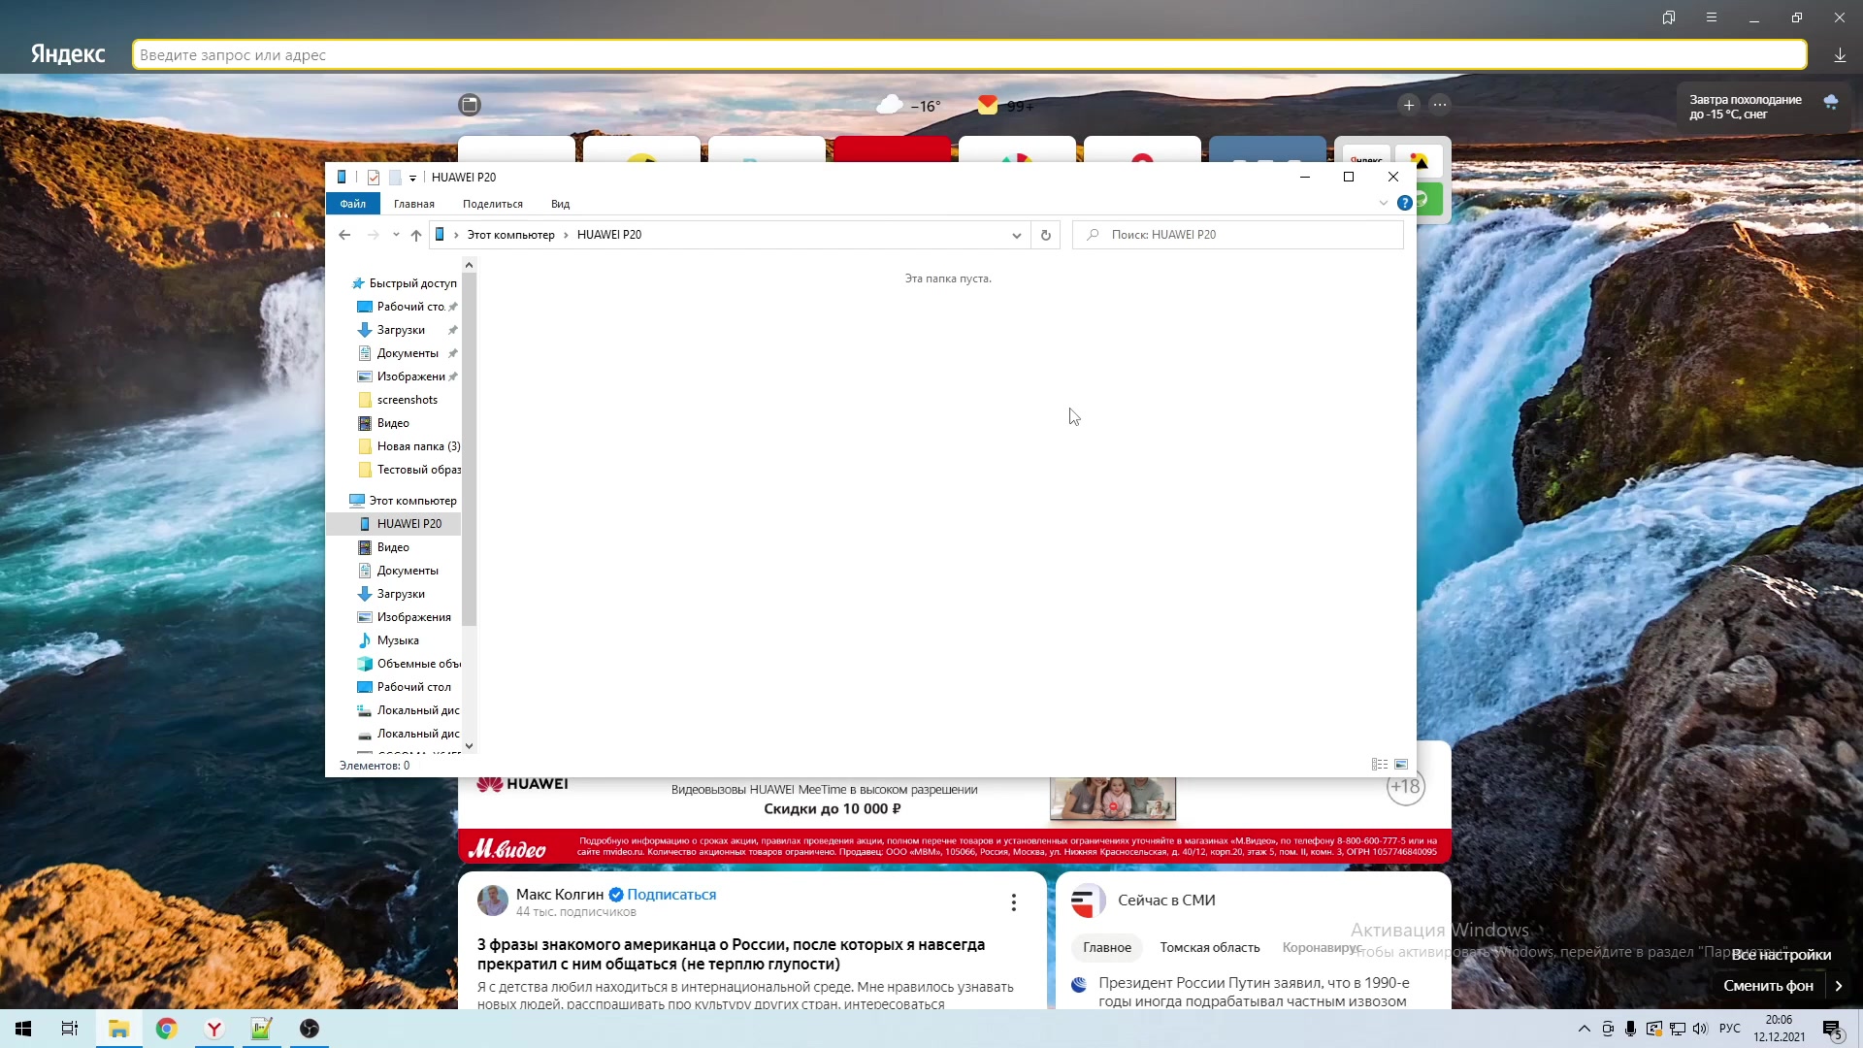The height and width of the screenshot is (1048, 1863).
Task: Open Task View on the taskbar
Action: (70, 1029)
